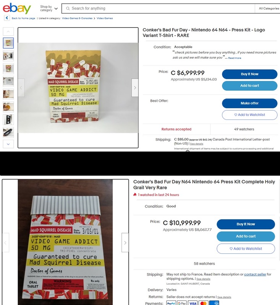Click the contact seller link
The width and height of the screenshot is (280, 305).
tap(255, 274)
